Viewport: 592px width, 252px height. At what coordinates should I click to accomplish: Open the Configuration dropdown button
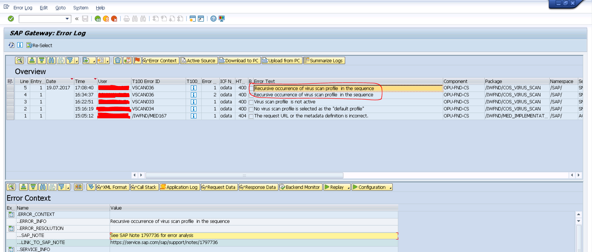(372, 187)
